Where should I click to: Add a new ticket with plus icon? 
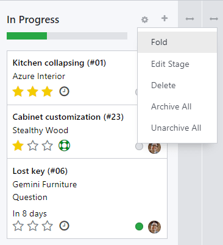[165, 18]
